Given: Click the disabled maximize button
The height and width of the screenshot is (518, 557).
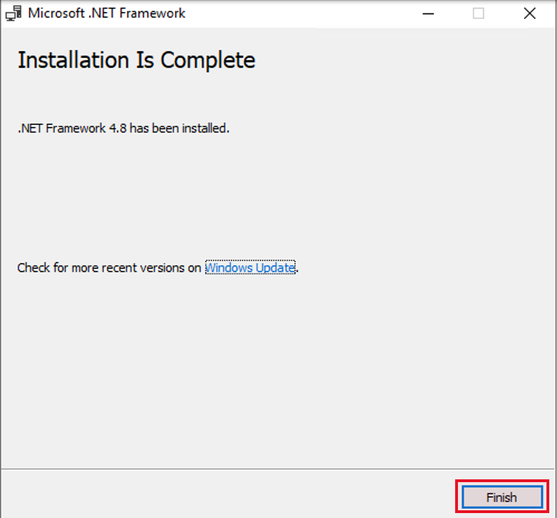Looking at the screenshot, I should pyautogui.click(x=478, y=13).
